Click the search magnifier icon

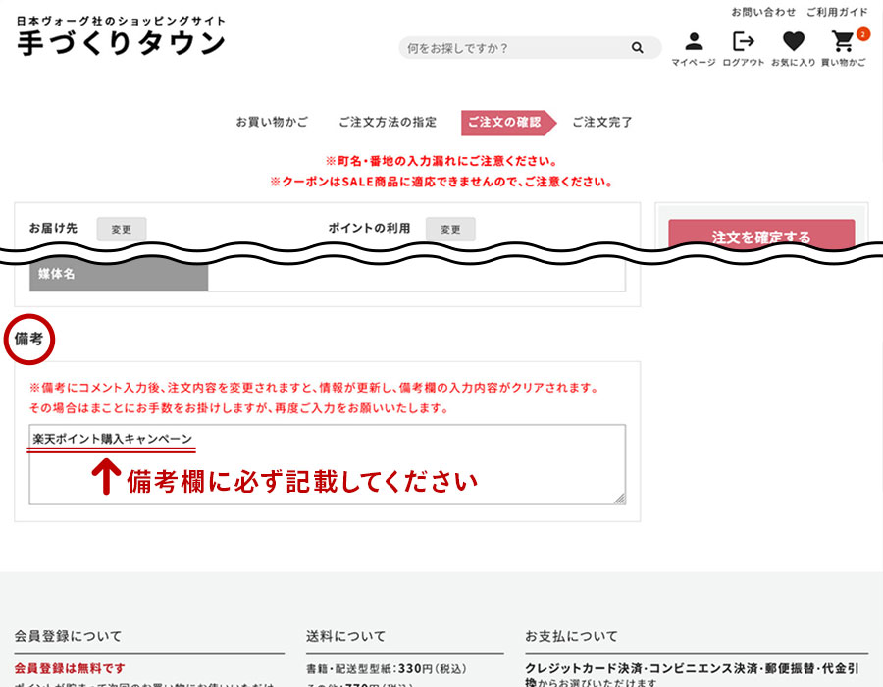(638, 48)
